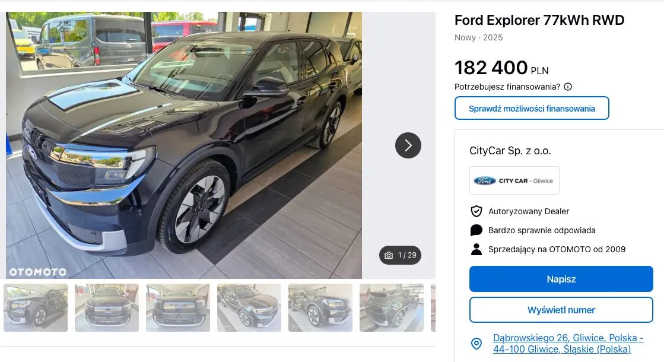Click the Wyświetl numer button
The height and width of the screenshot is (362, 664).
561,310
